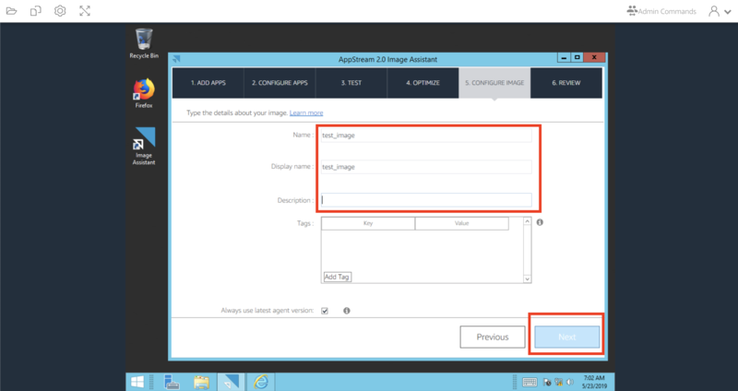The width and height of the screenshot is (738, 391).
Task: Switch to the 3. TEST tab
Action: (x=351, y=83)
